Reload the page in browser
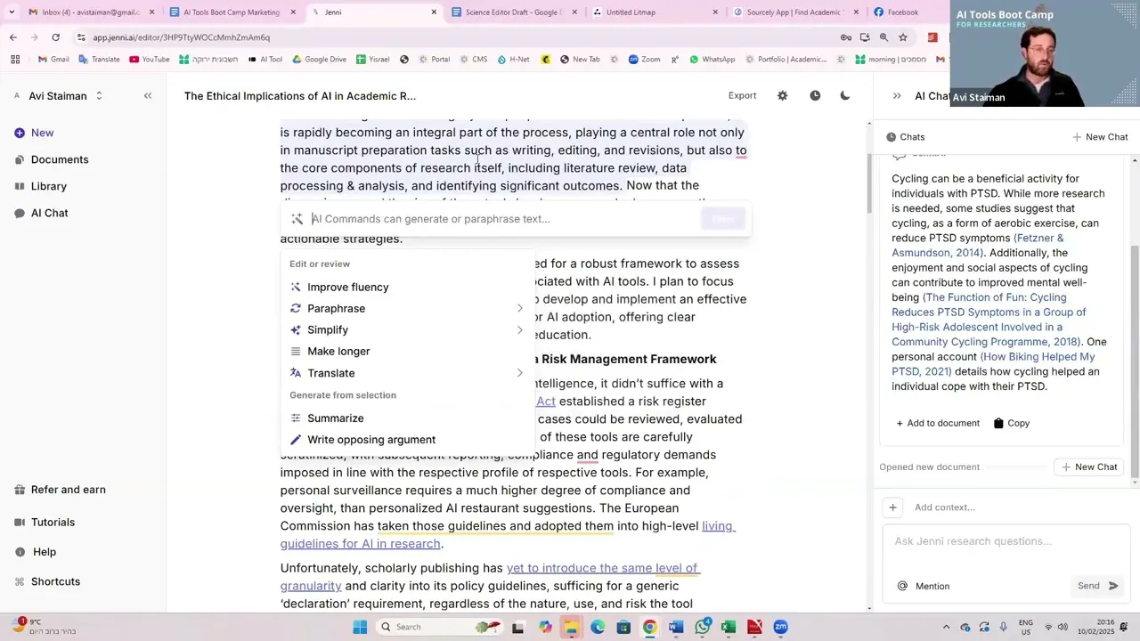The width and height of the screenshot is (1140, 641). (55, 37)
